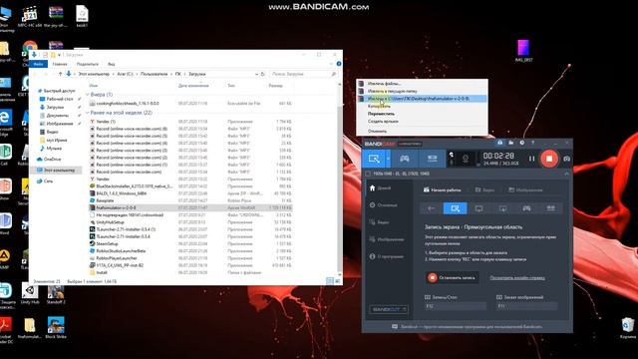
Task: Open the Explorer address bar history dropdown
Action: click(256, 74)
